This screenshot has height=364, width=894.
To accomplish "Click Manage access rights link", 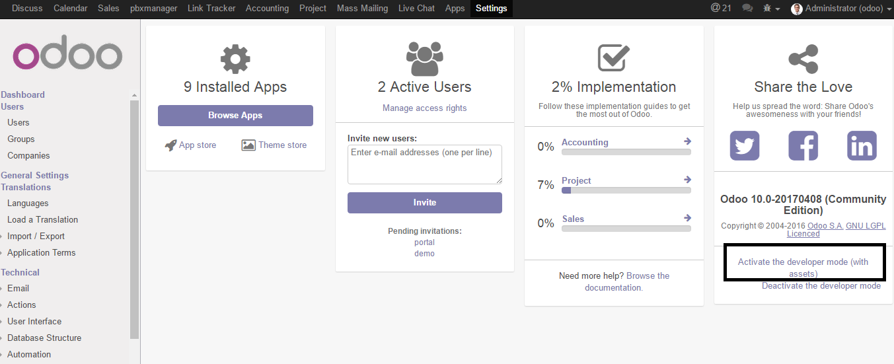I will pos(425,108).
